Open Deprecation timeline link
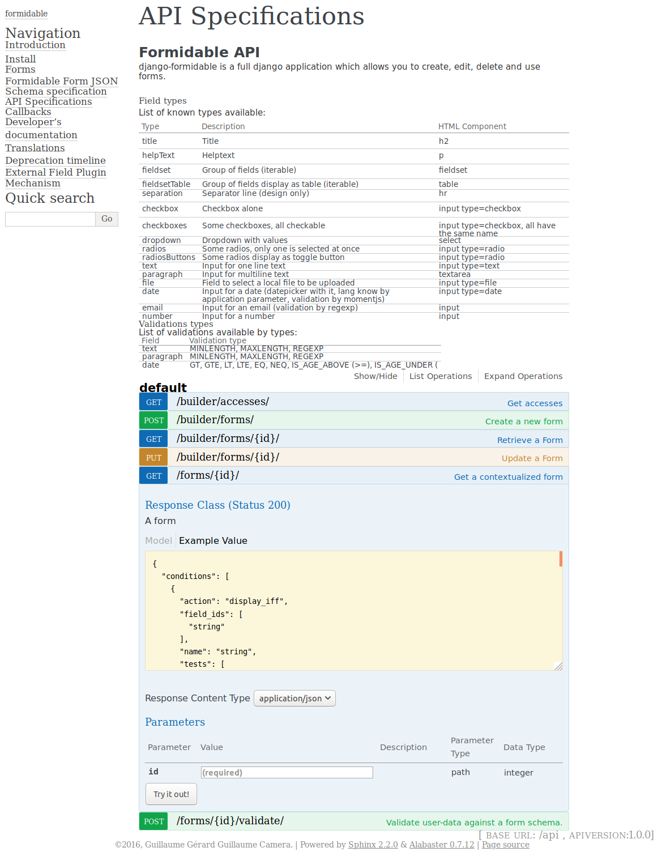Viewport: 658px width, 856px height. tap(55, 160)
